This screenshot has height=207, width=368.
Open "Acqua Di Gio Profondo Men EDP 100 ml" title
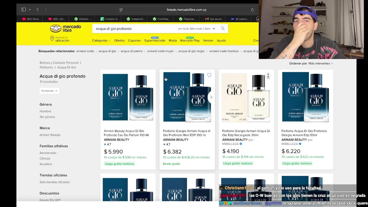click(187, 133)
